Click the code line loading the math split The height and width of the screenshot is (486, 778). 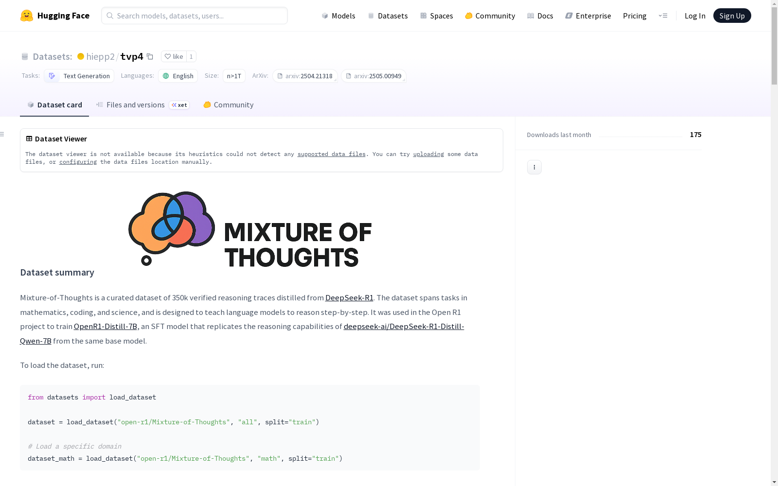(x=185, y=459)
